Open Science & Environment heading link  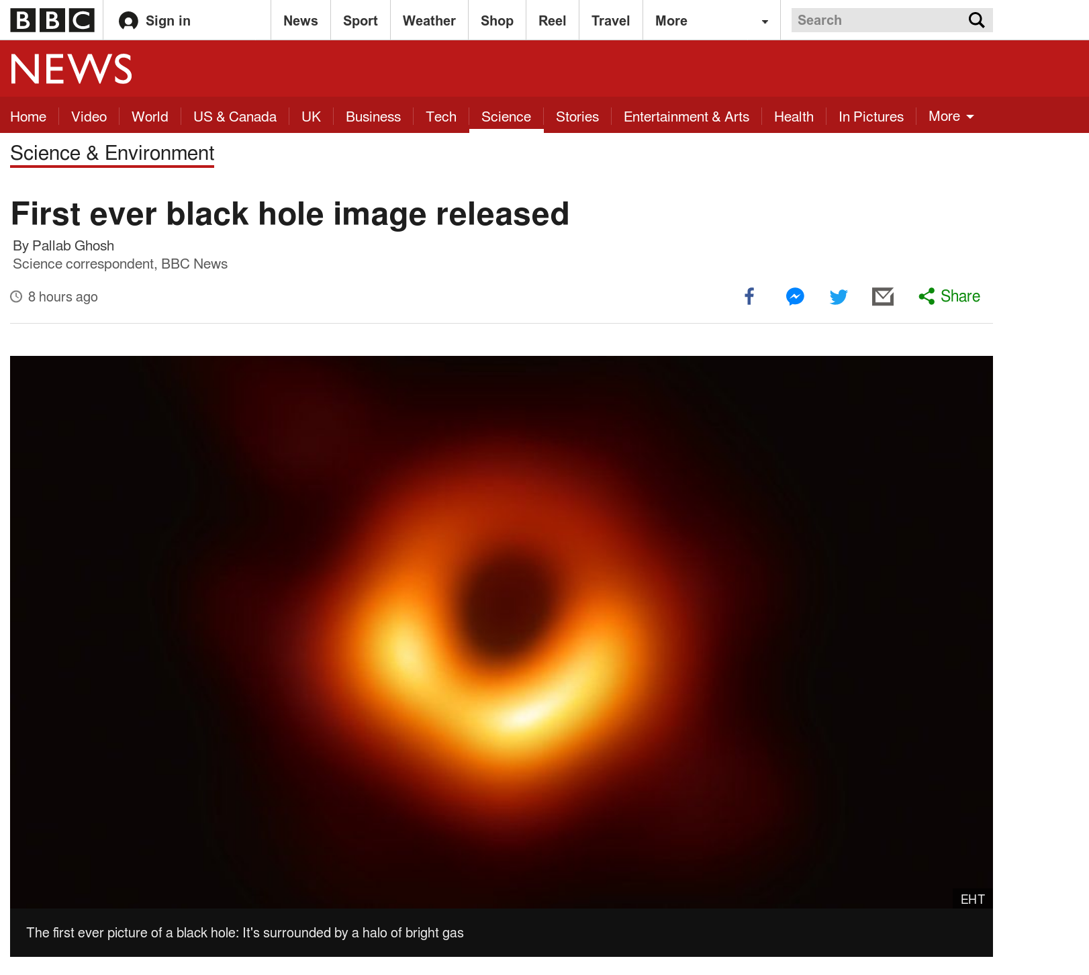112,153
